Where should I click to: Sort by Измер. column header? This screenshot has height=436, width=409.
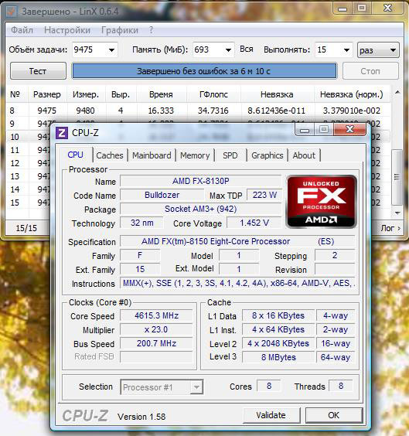click(86, 94)
